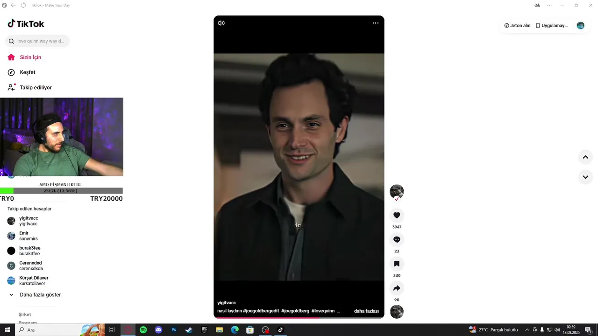Viewport: 598px width, 336px height.
Task: Open the profile avatar top right
Action: [580, 26]
